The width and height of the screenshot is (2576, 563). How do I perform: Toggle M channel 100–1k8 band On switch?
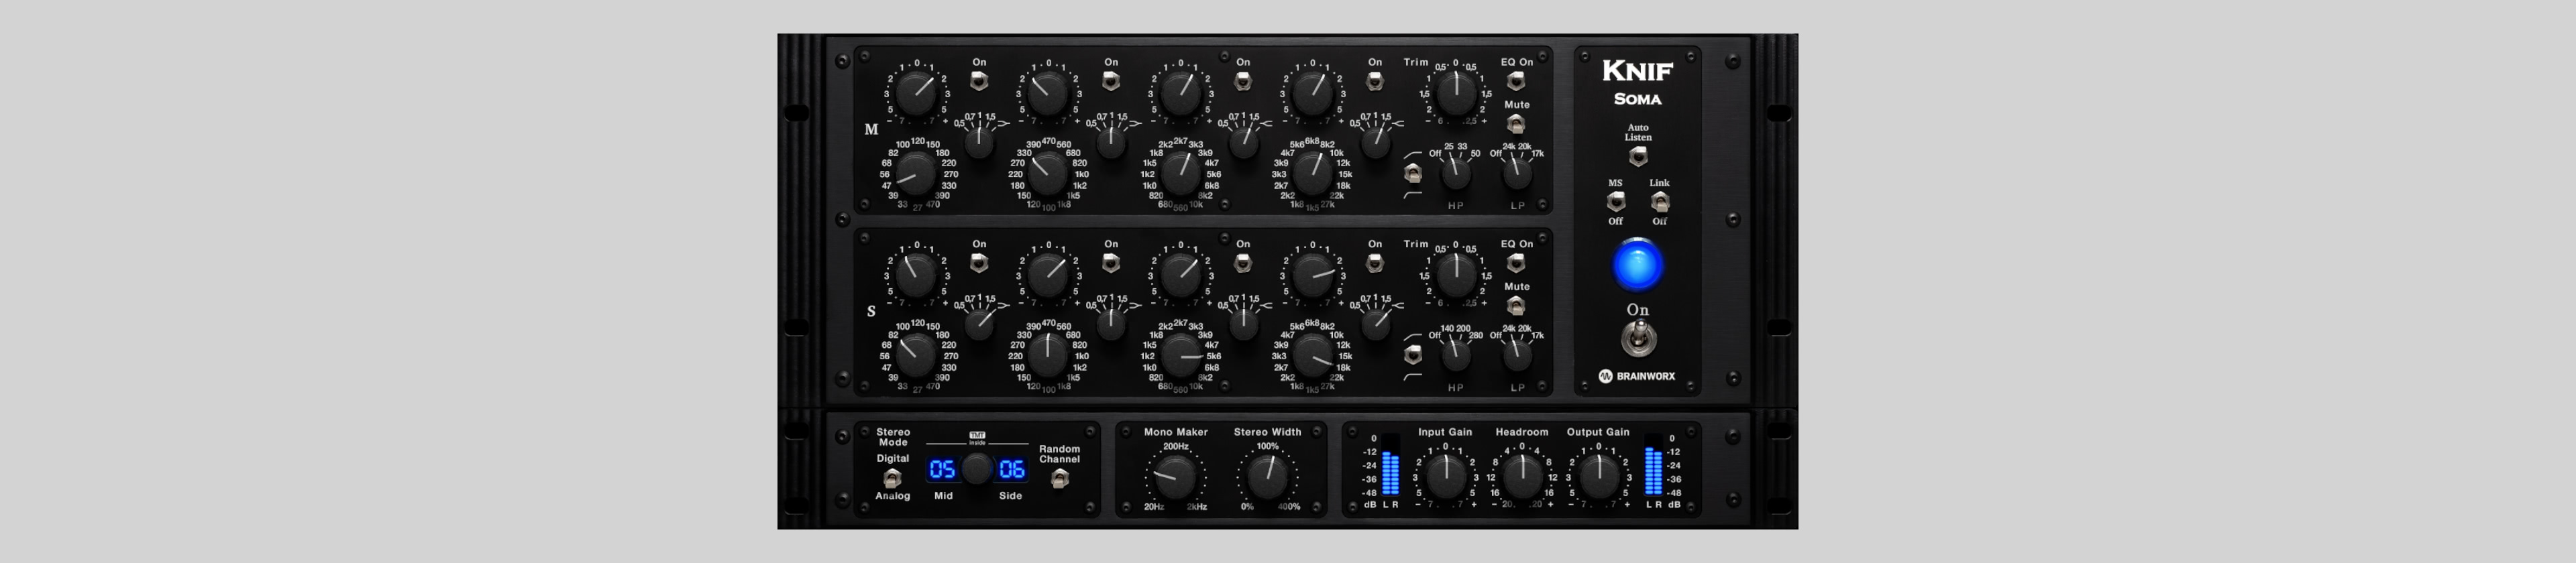point(1111,80)
